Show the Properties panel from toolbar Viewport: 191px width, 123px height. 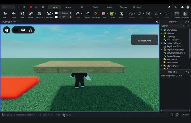point(185,15)
